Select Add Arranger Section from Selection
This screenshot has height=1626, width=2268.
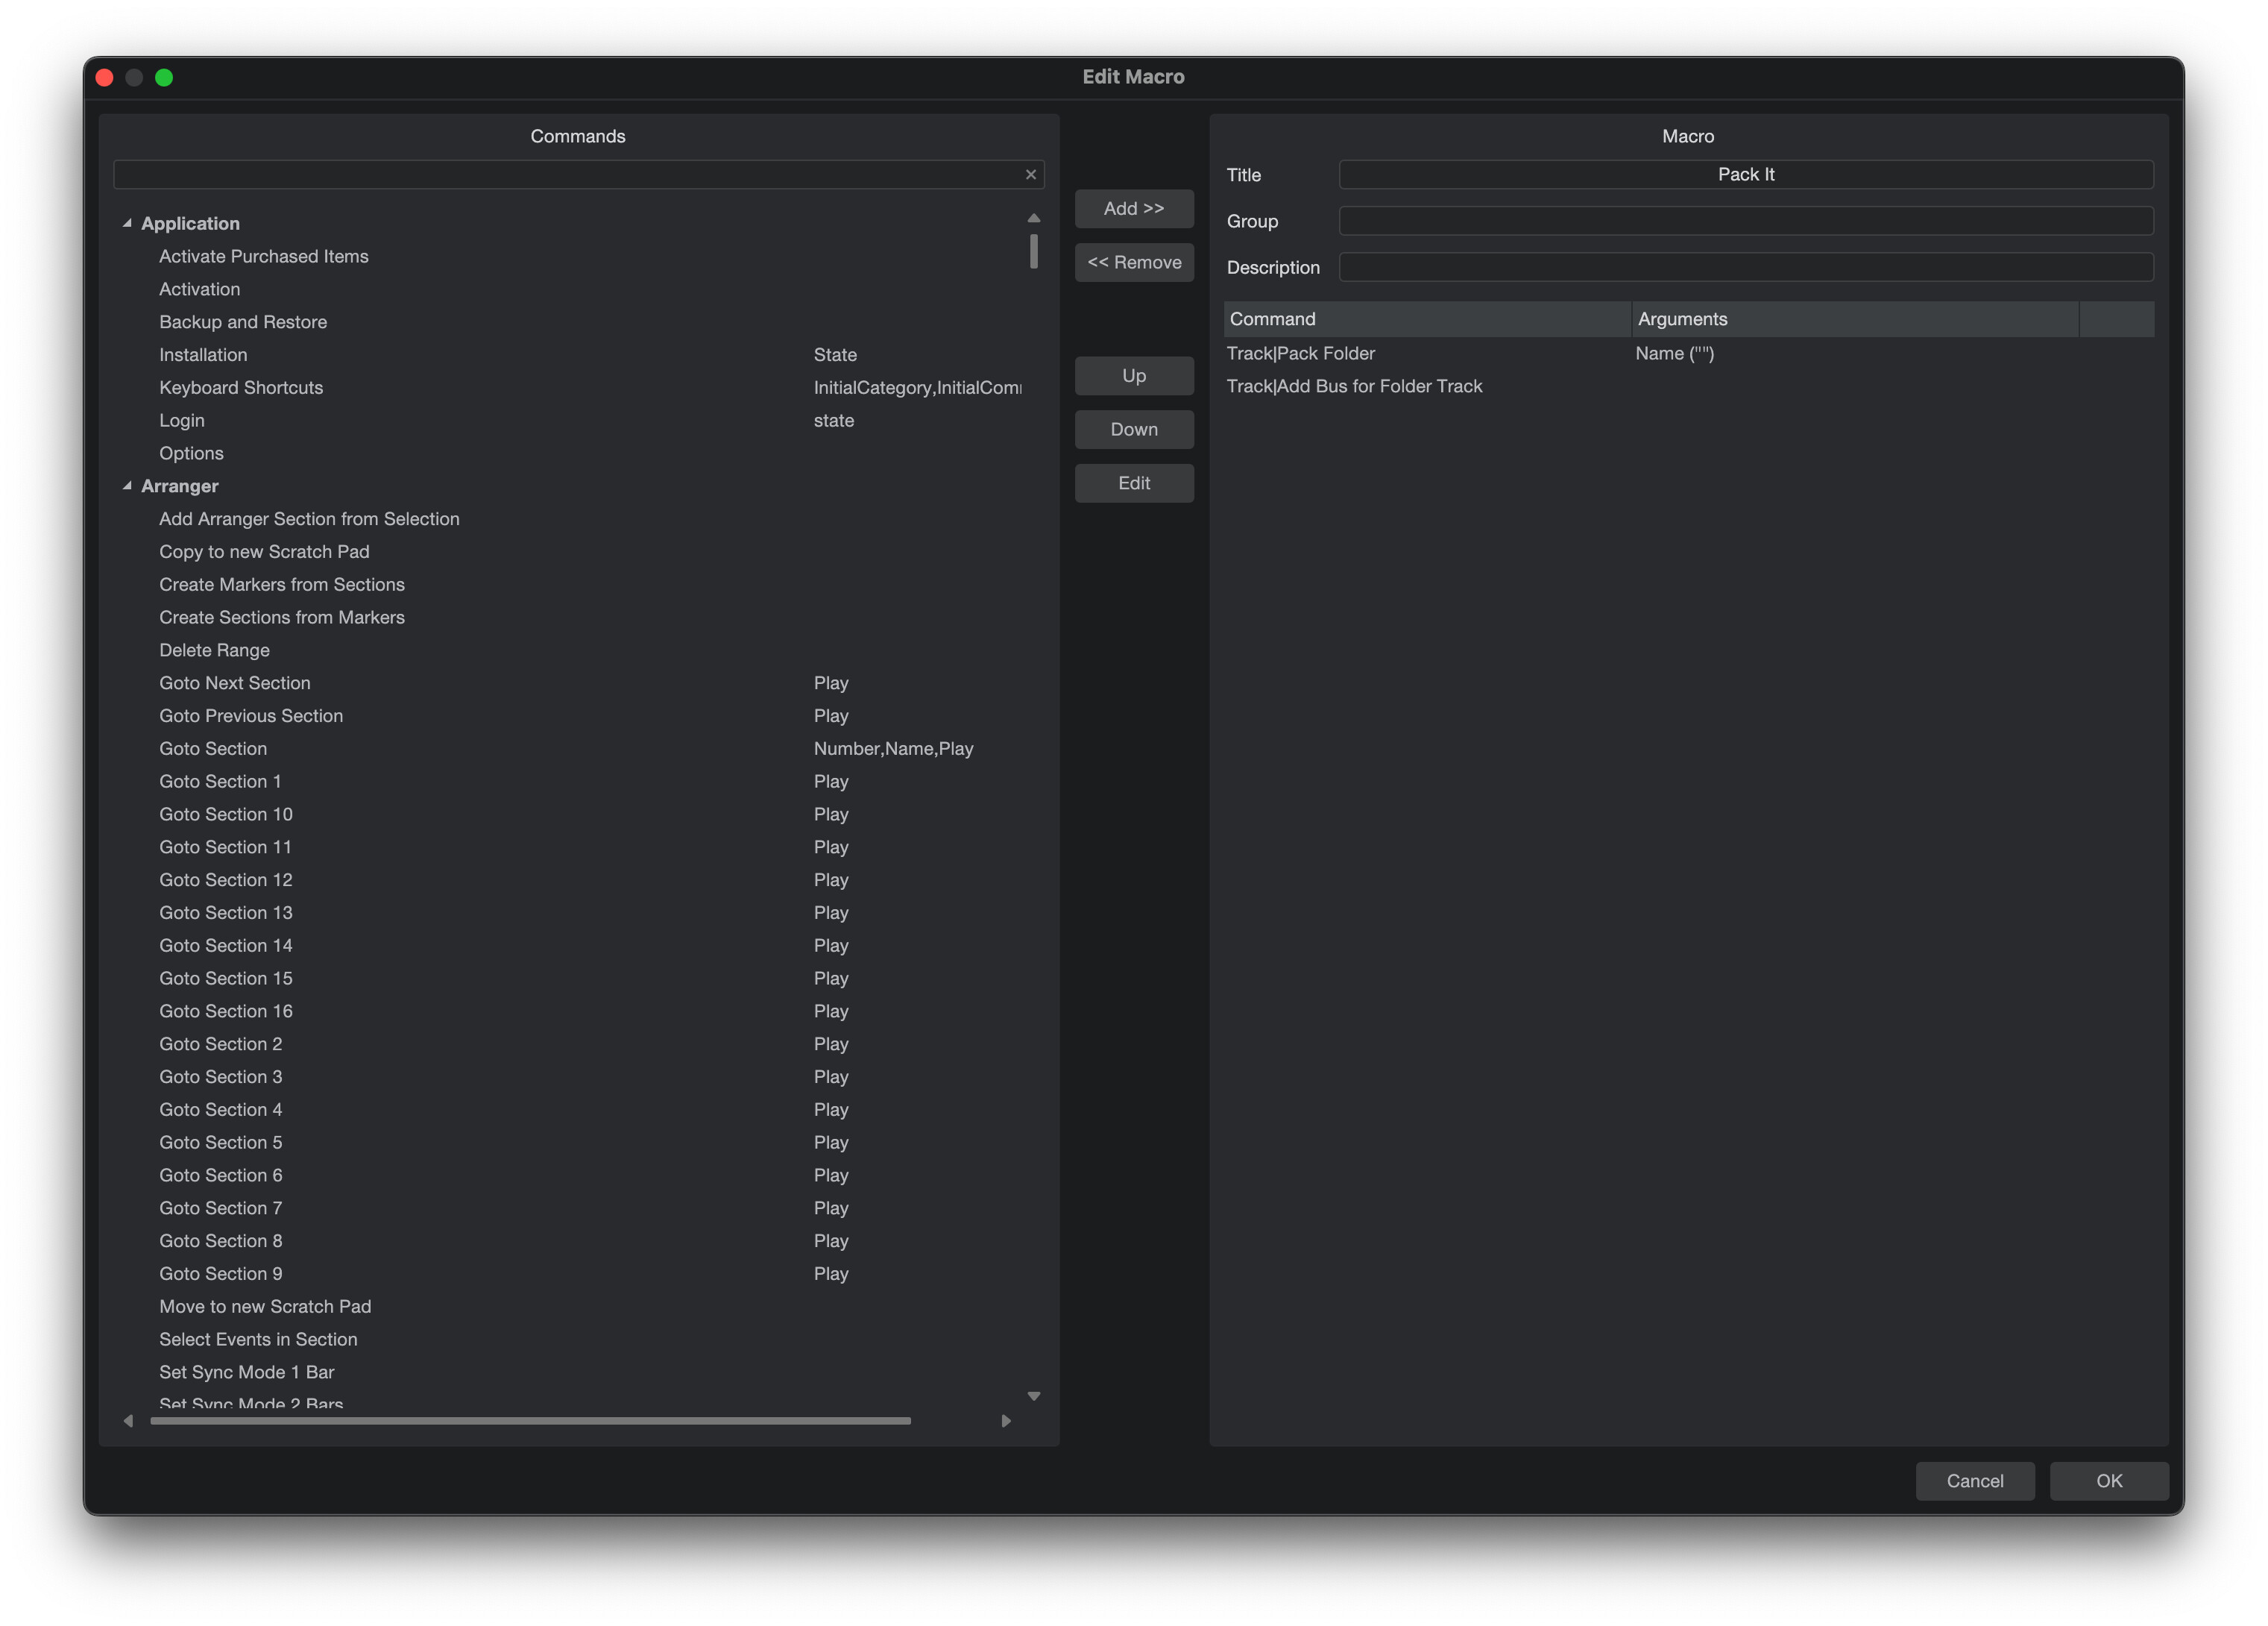[309, 519]
